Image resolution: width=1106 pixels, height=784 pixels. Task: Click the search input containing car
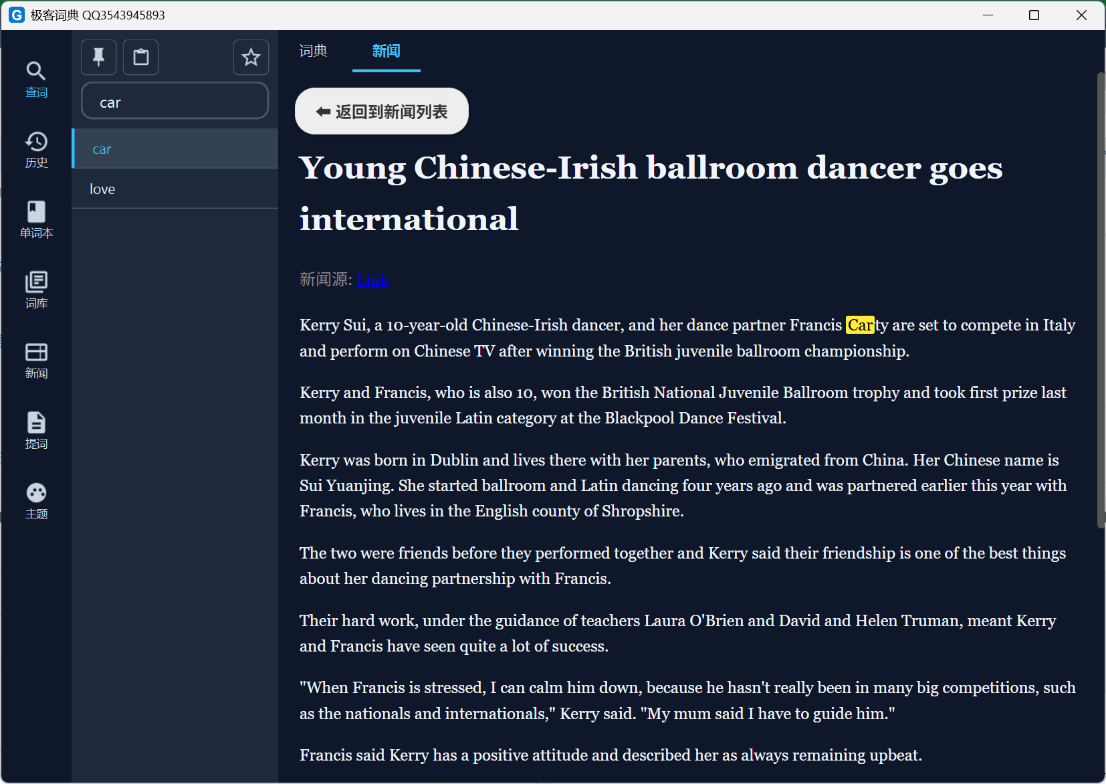coord(175,102)
